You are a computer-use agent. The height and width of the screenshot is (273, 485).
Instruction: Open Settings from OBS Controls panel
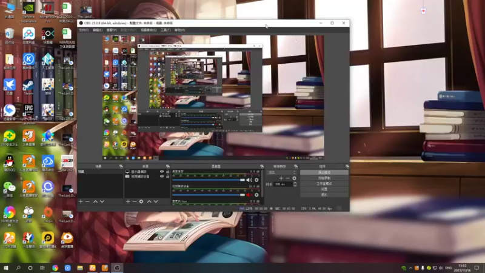point(324,189)
